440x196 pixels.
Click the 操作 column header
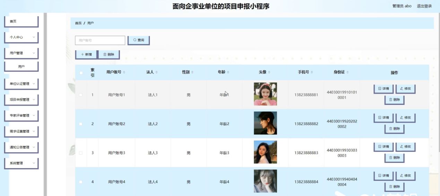394,73
